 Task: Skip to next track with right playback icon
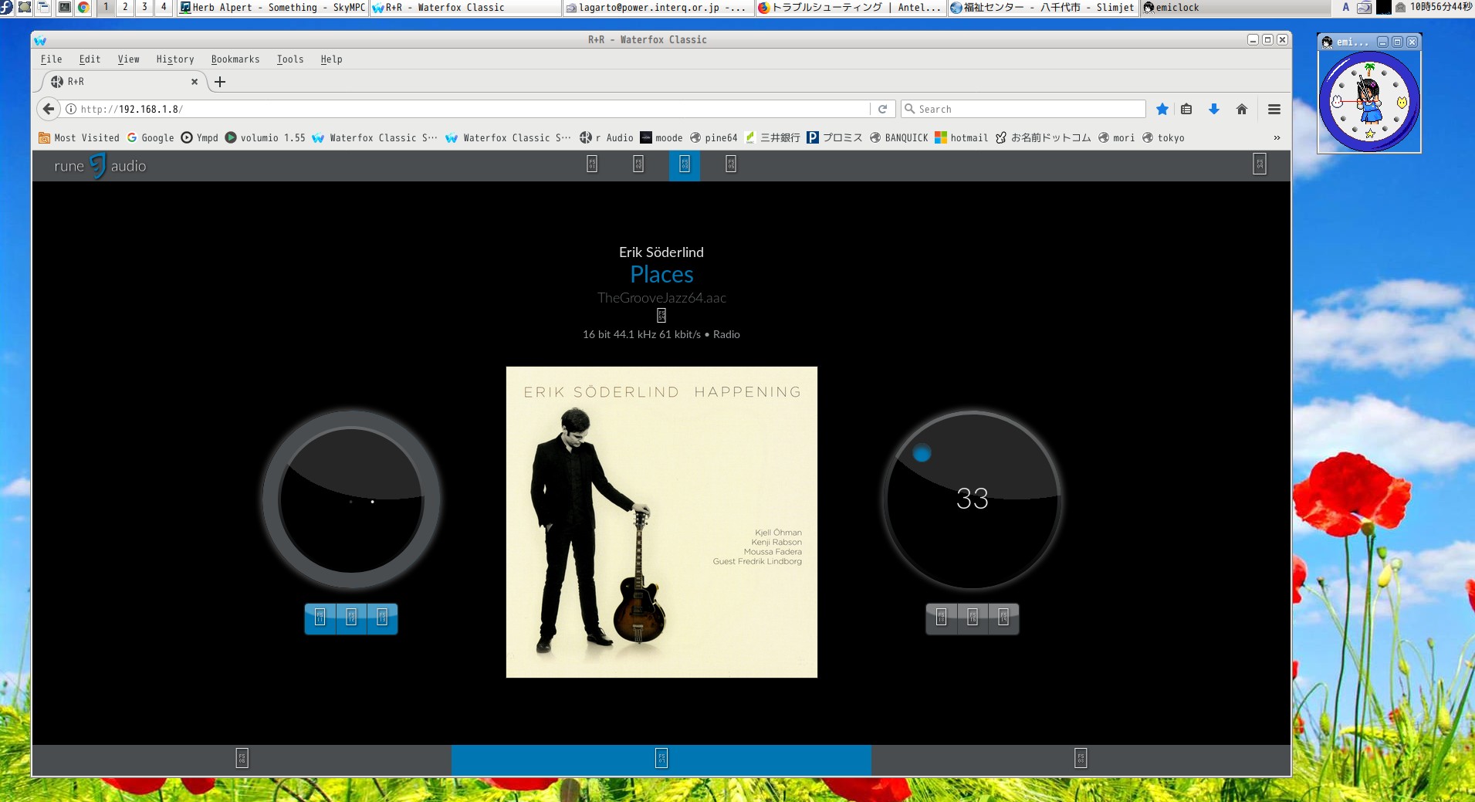(381, 618)
